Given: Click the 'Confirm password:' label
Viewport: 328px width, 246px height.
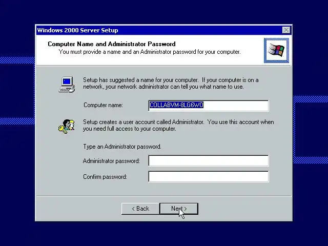Looking at the screenshot, I should 105,177.
